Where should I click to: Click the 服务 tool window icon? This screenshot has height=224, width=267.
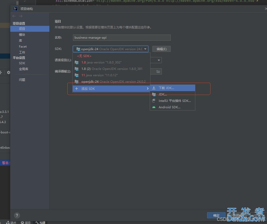coord(22,222)
